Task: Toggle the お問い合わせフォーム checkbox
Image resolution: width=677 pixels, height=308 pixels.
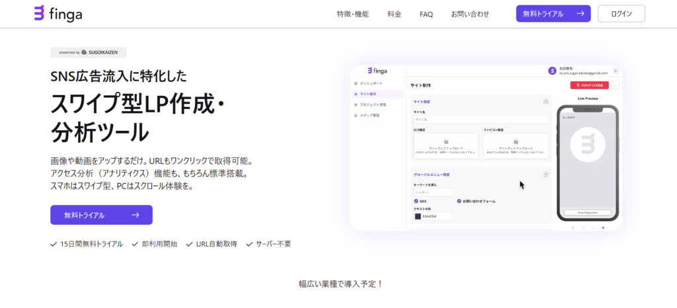Action: click(459, 201)
